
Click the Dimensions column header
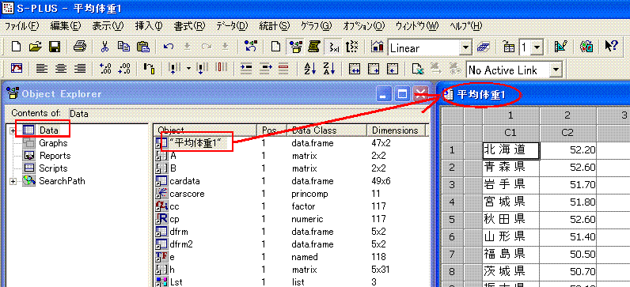coord(396,130)
